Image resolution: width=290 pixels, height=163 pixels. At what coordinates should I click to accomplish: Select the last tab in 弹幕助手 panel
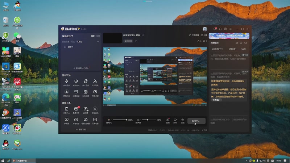click(x=243, y=49)
